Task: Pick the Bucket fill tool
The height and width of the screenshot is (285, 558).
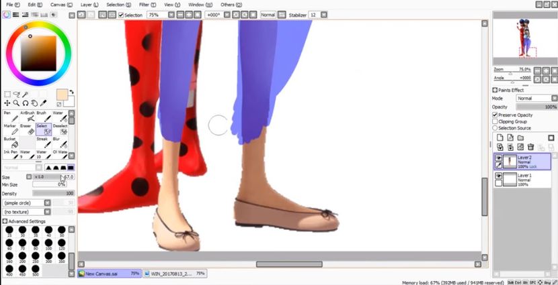Action: coord(10,143)
